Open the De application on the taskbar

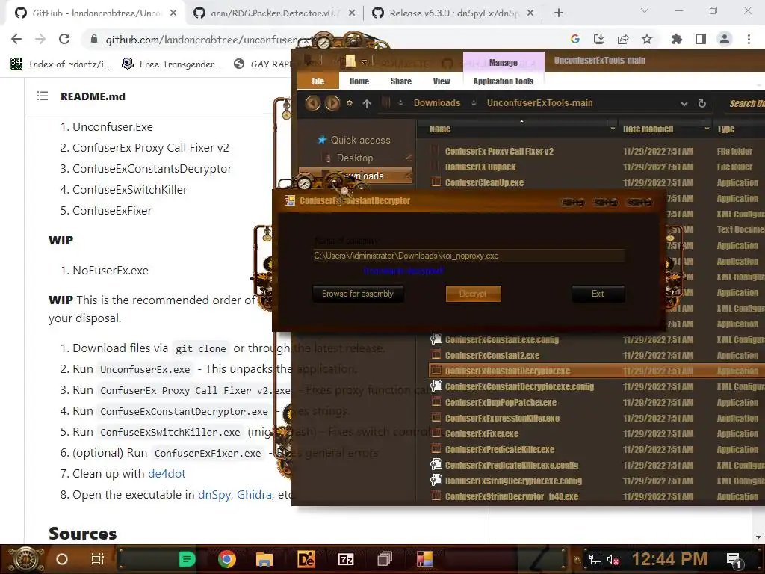coord(306,559)
